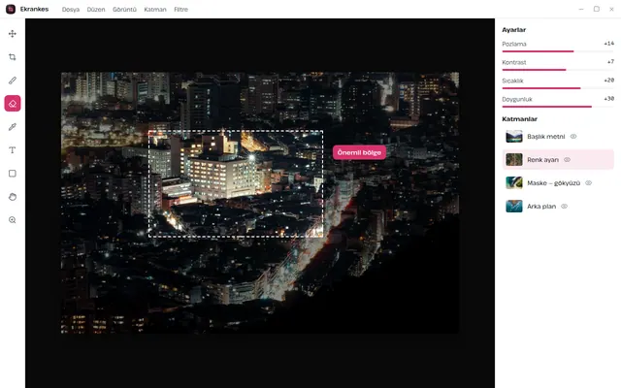Screen dimensions: 621x388
Task: Select the Arka plan layer thumbnail
Action: pos(514,207)
